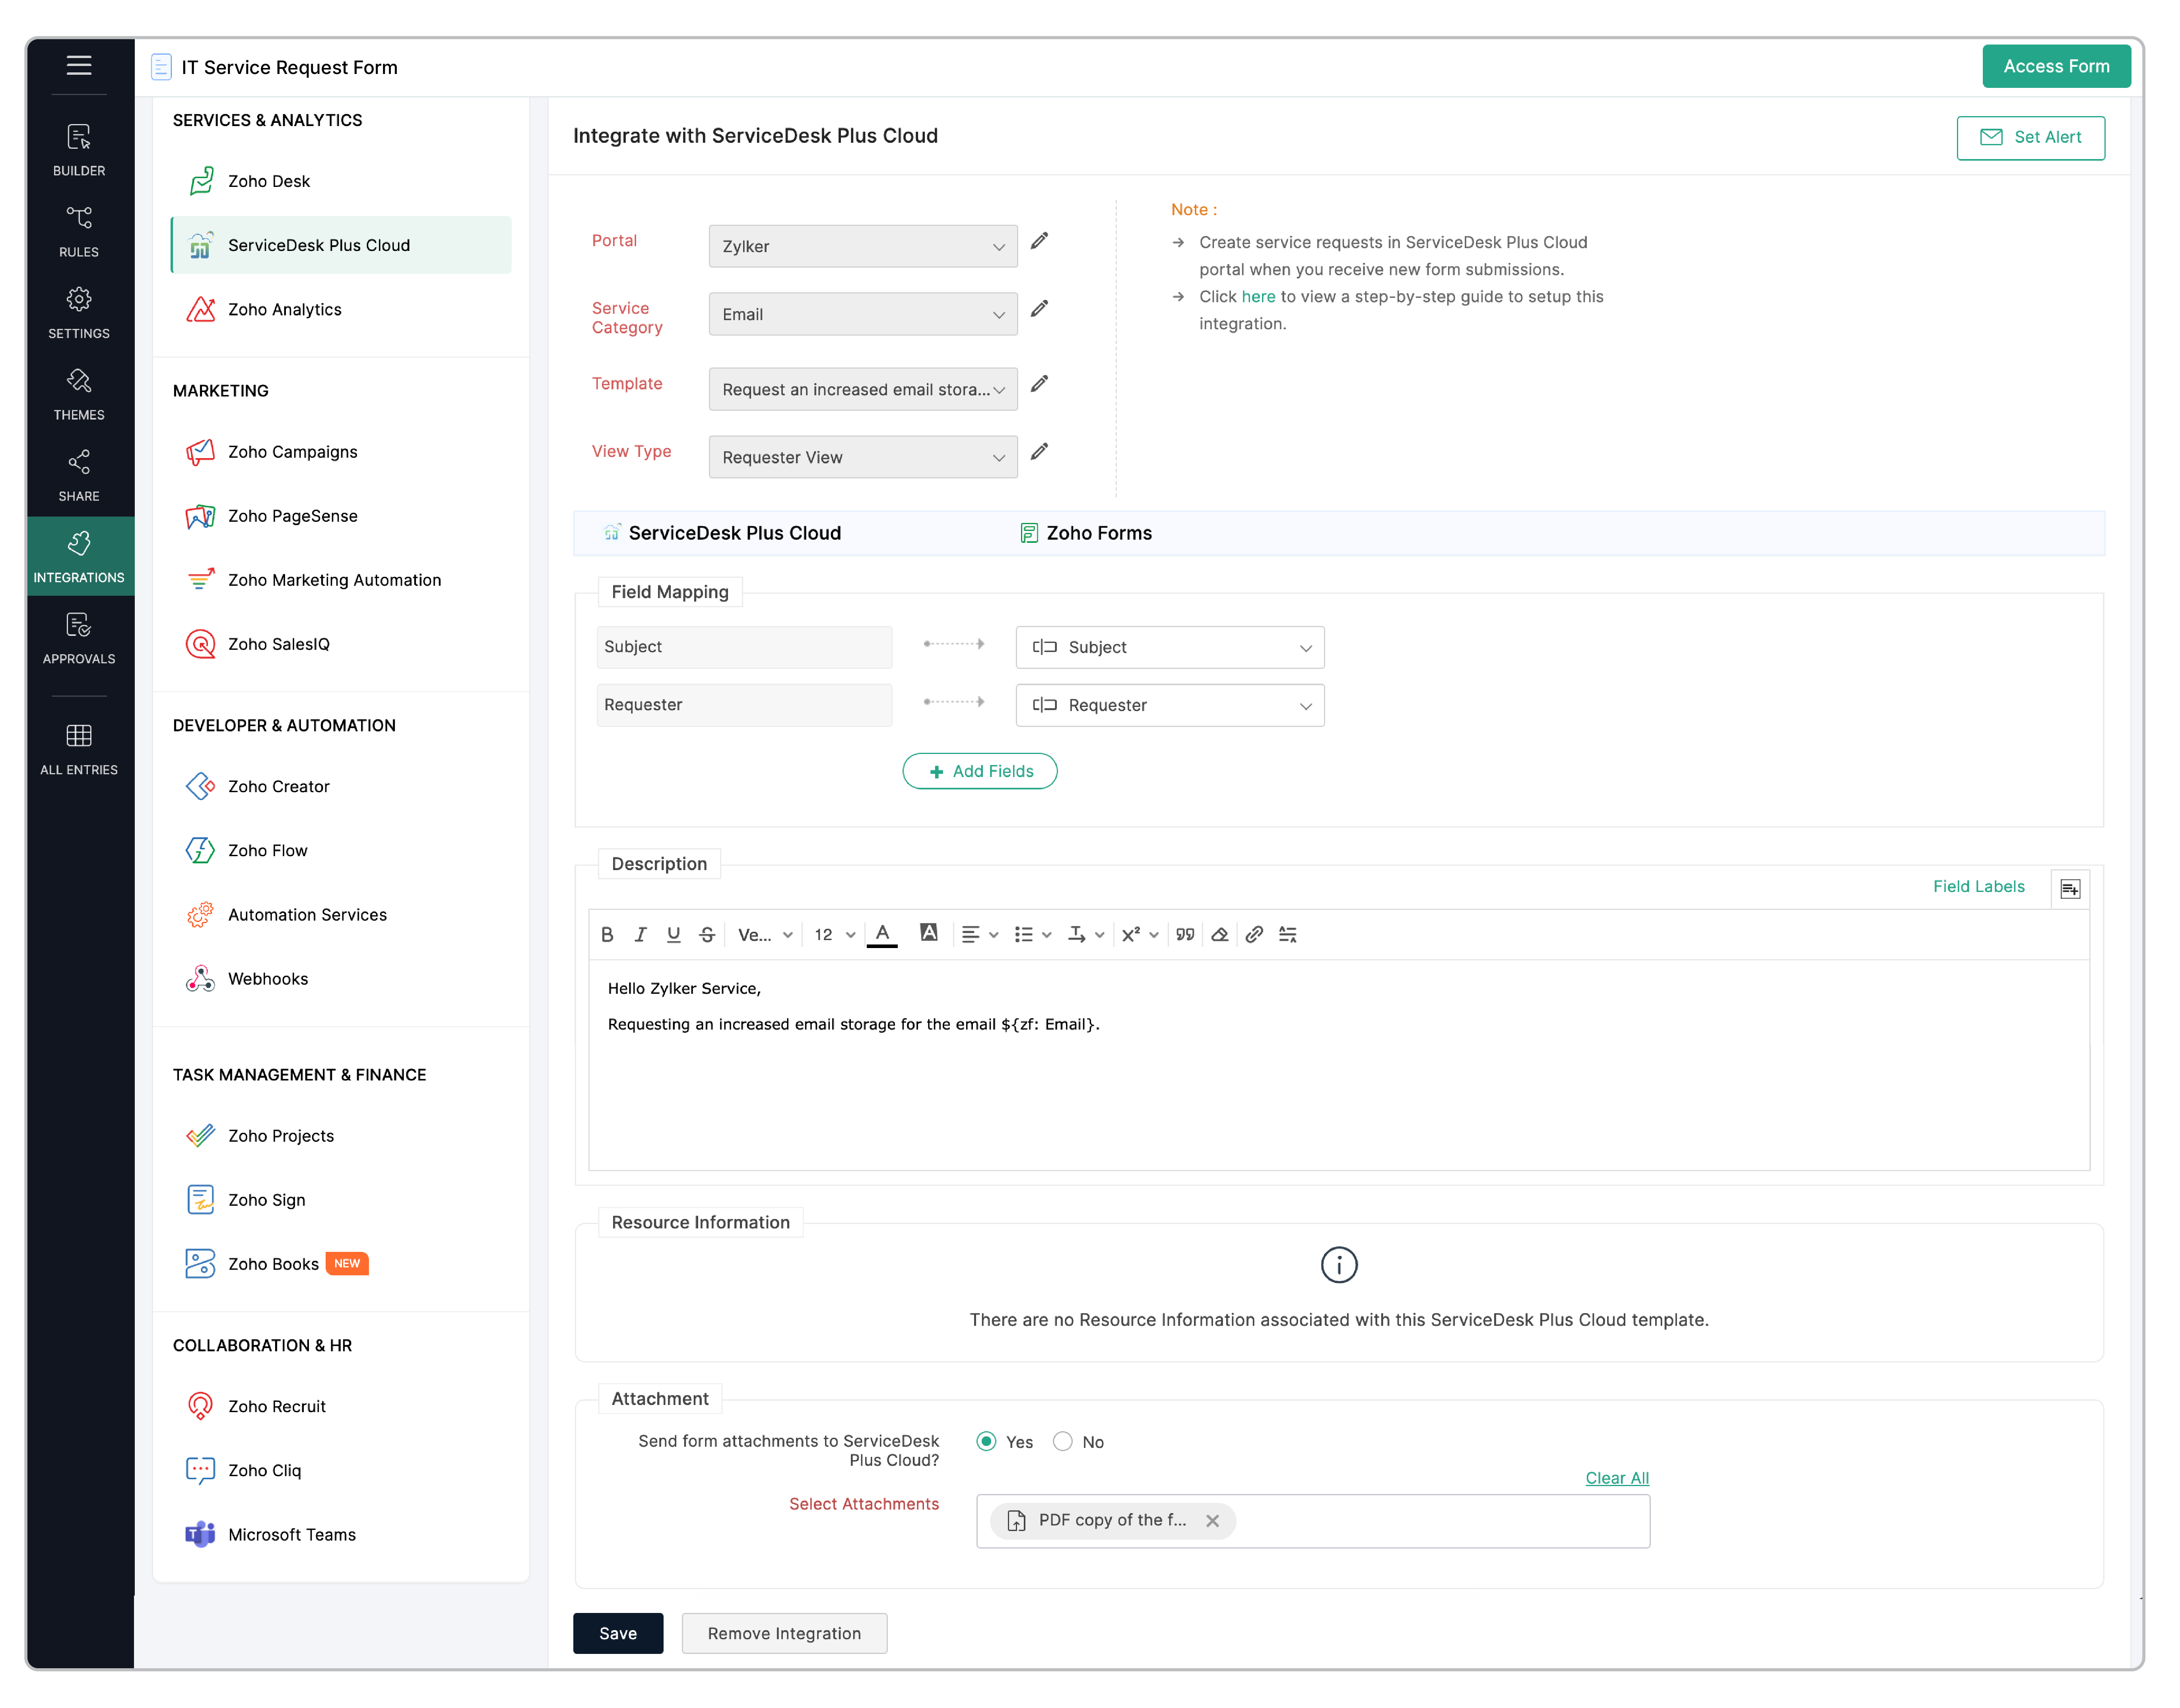The height and width of the screenshot is (1708, 2180).
Task: Open the text color picker
Action: point(881,934)
